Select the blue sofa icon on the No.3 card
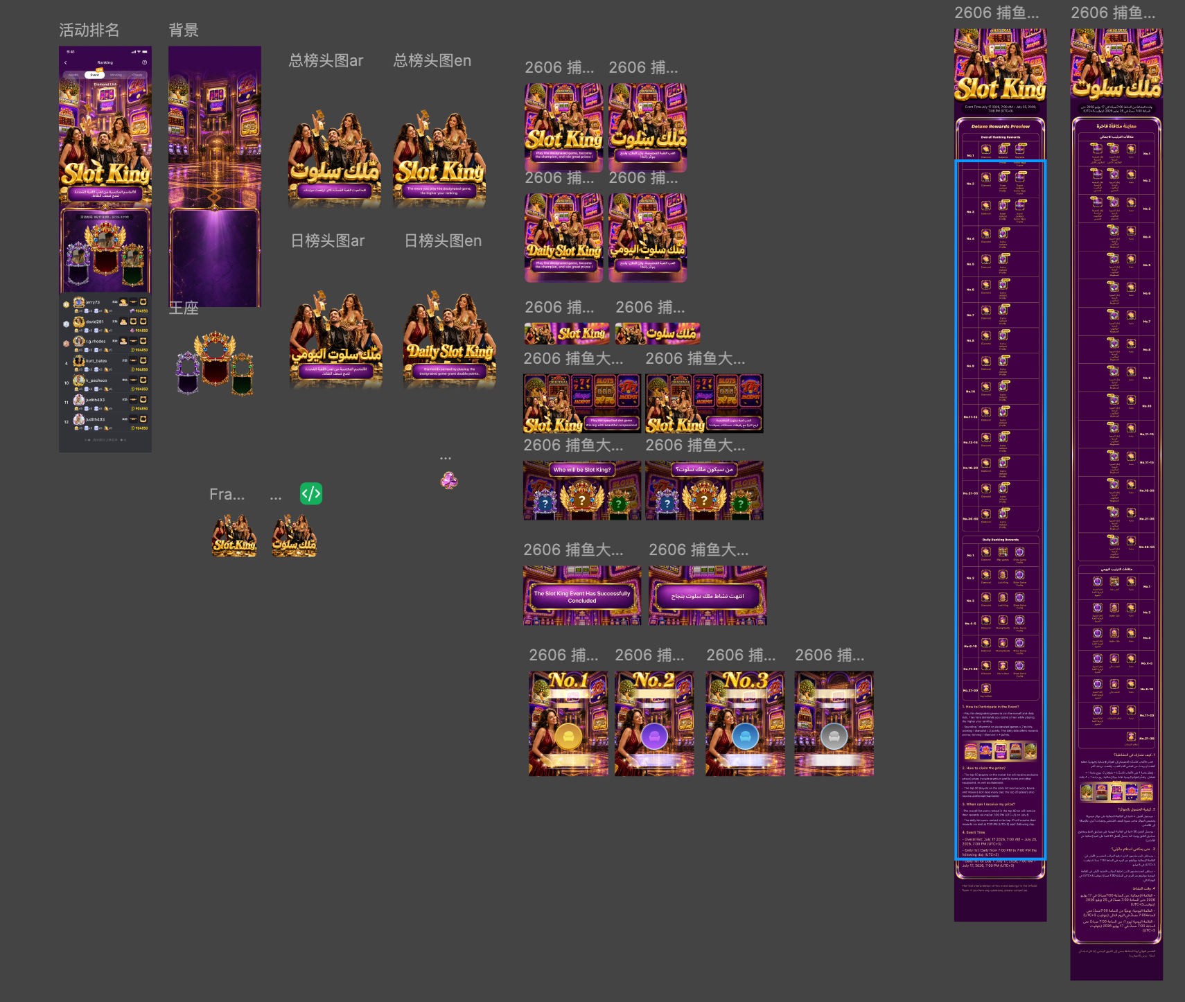 coord(746,737)
